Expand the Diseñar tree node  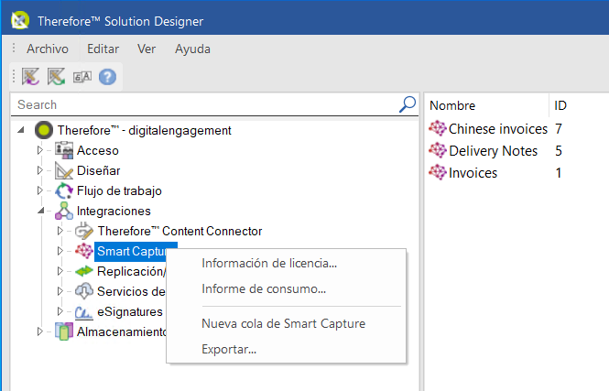click(39, 170)
